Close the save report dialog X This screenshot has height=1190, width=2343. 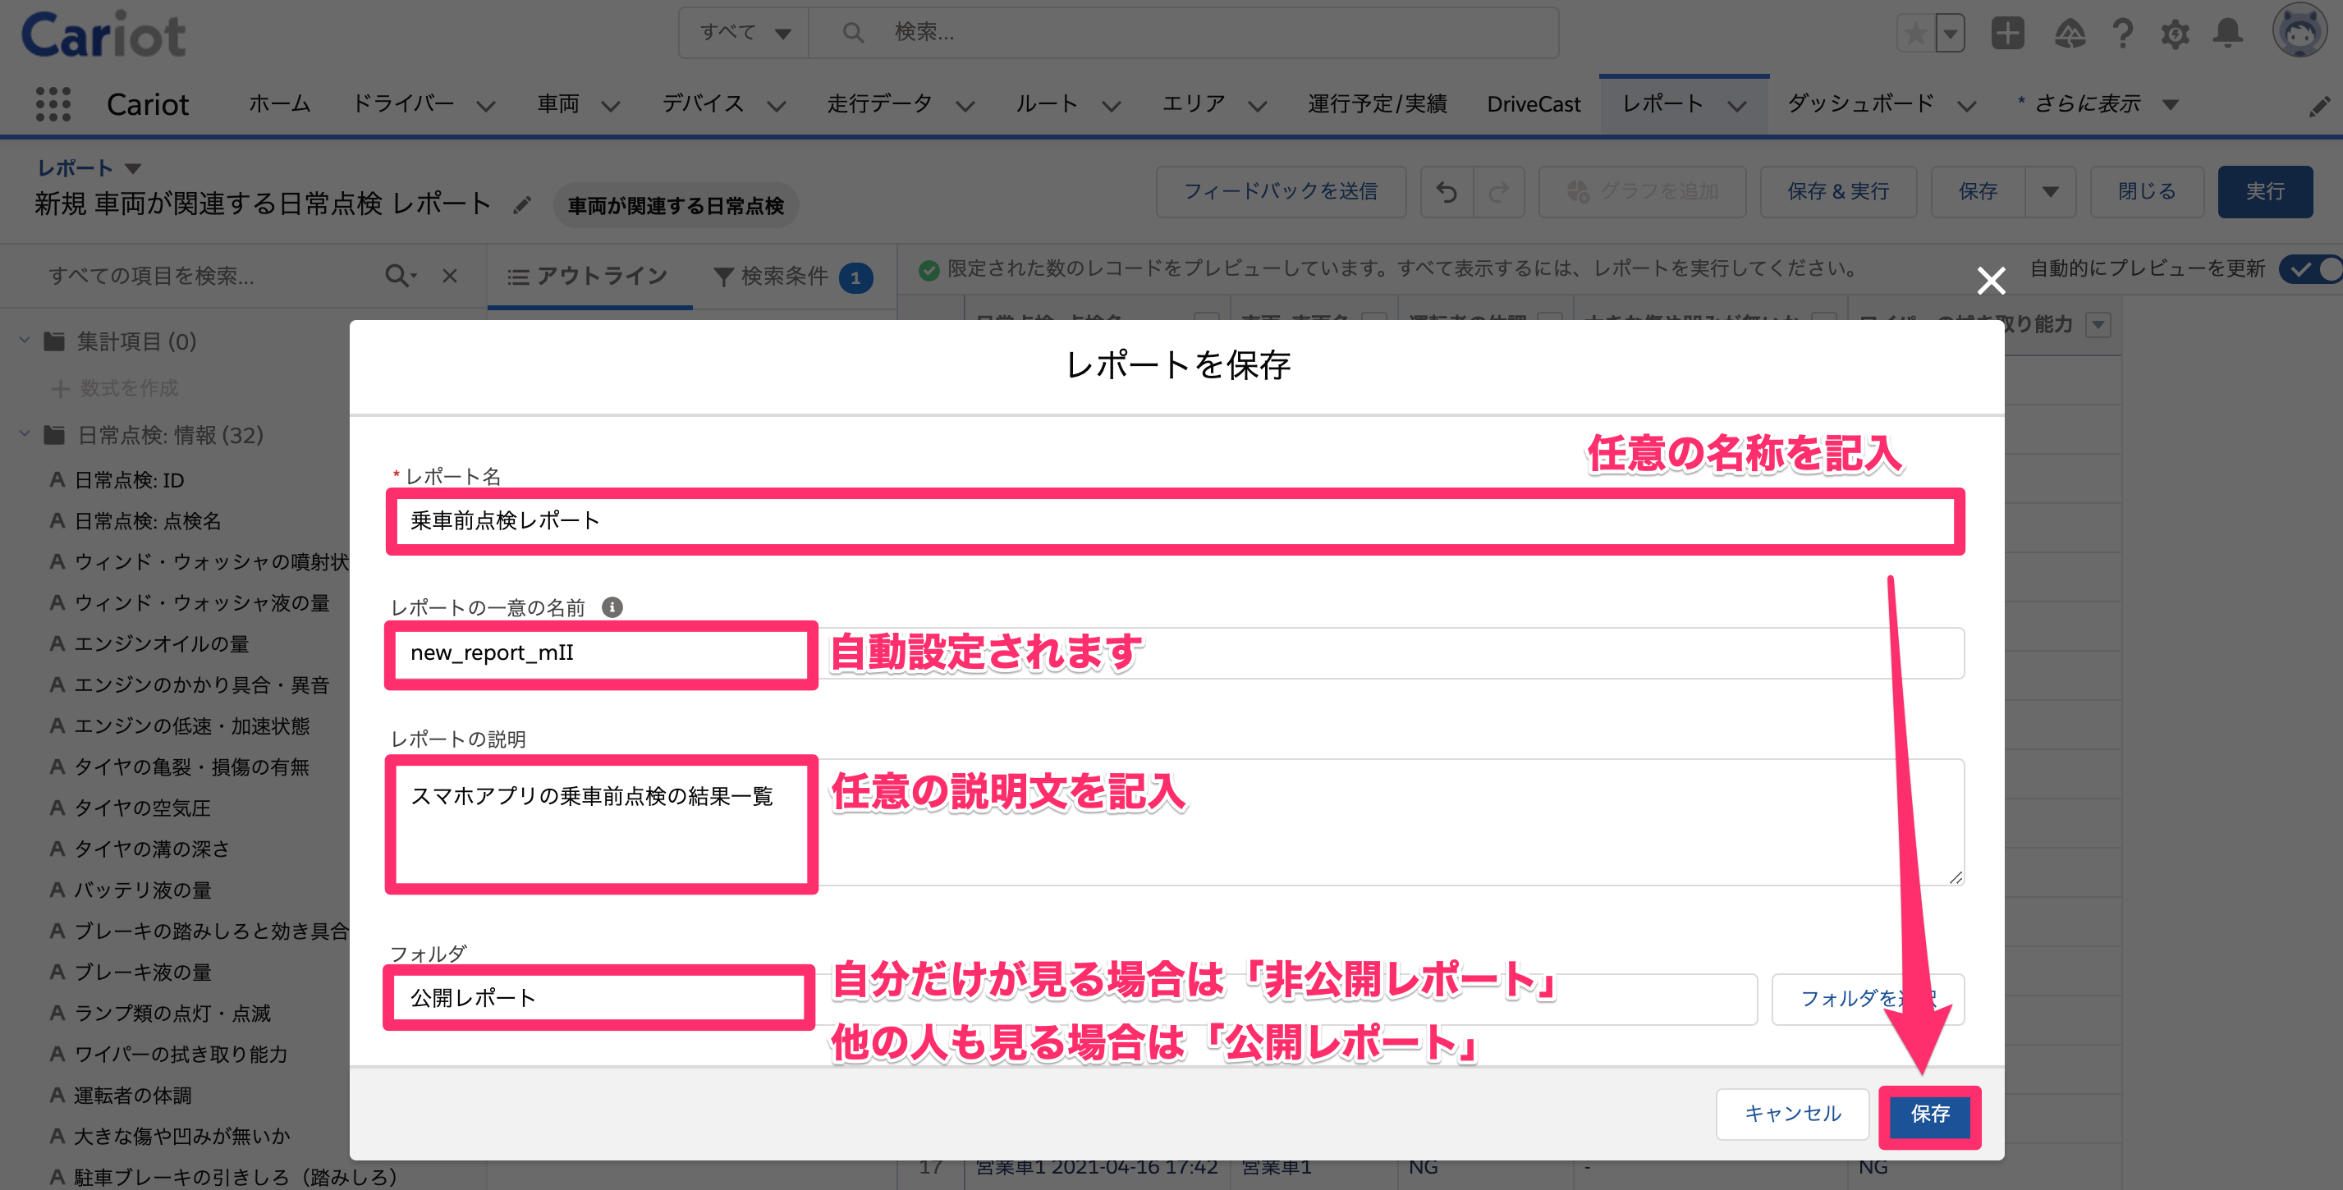pyautogui.click(x=1991, y=281)
